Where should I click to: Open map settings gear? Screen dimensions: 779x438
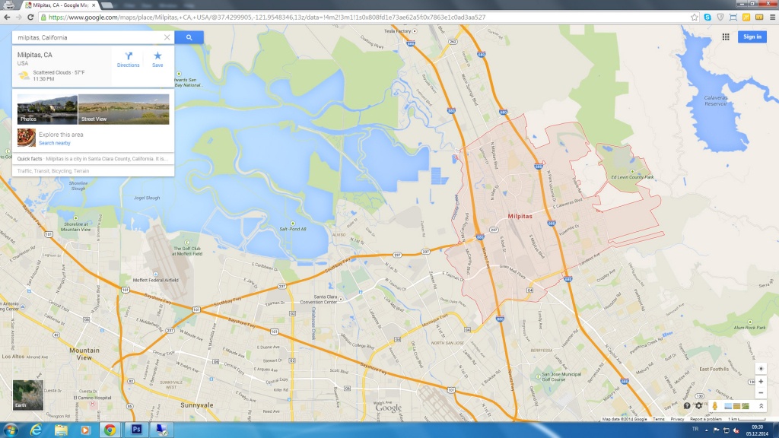coord(698,406)
